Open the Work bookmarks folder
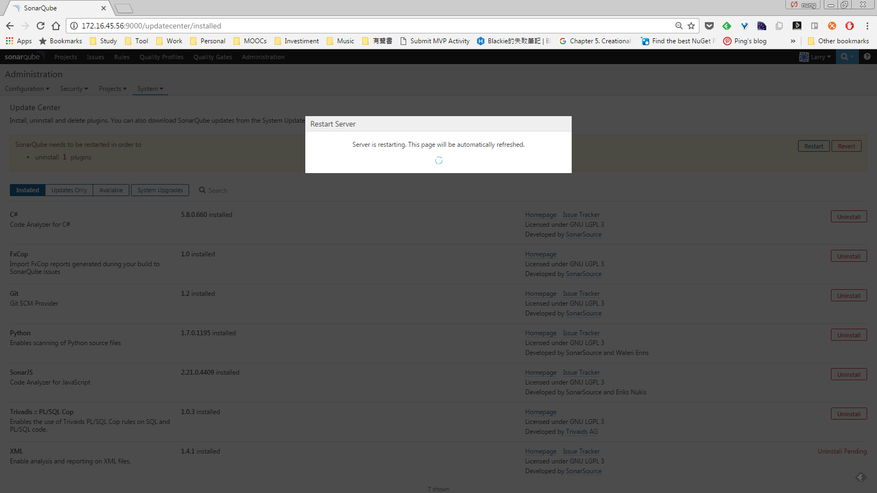Viewport: 877px width, 493px height. coord(169,41)
